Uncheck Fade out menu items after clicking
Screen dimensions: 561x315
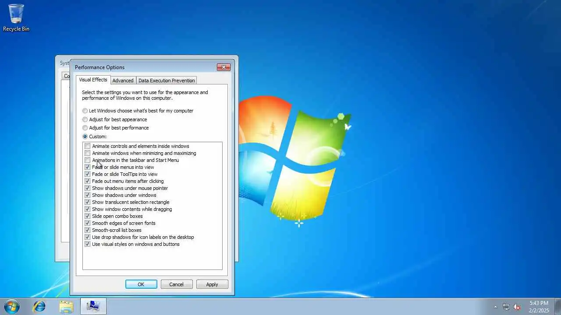(87, 181)
